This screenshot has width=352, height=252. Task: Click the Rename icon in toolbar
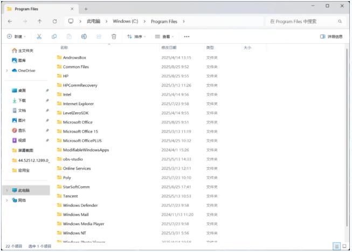point(84,37)
